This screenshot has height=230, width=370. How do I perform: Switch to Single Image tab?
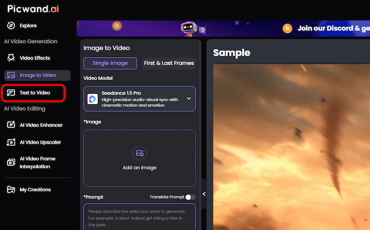tap(110, 63)
